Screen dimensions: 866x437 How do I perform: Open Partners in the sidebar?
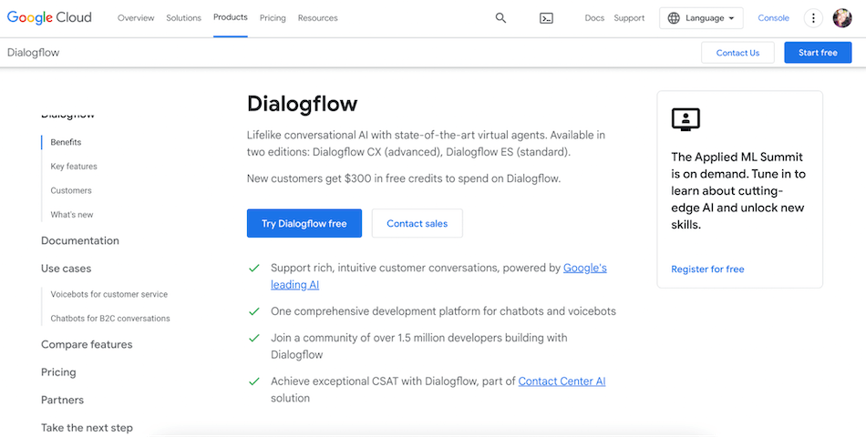(62, 400)
